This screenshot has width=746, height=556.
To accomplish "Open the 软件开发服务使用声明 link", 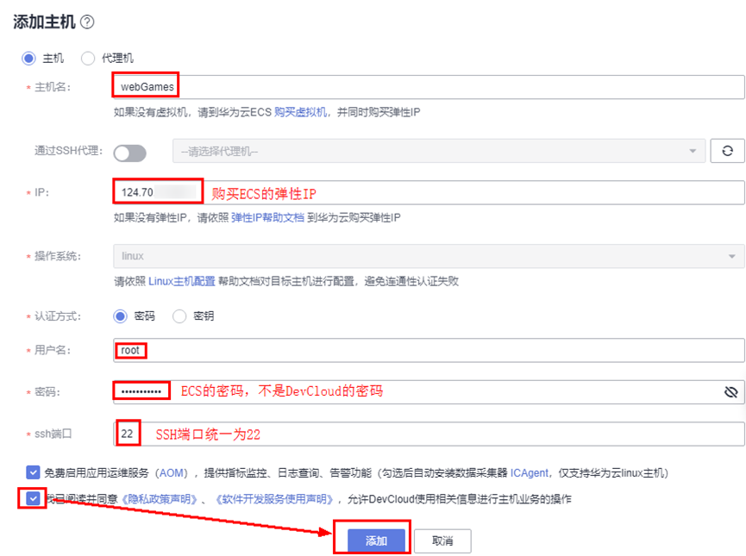I will 274,499.
